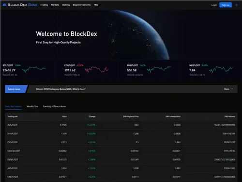Open Beginner Benefits page
The width and height of the screenshot is (242, 182).
(82, 5)
